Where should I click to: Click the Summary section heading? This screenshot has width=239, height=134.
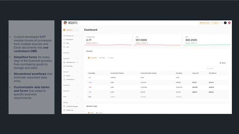point(89,51)
